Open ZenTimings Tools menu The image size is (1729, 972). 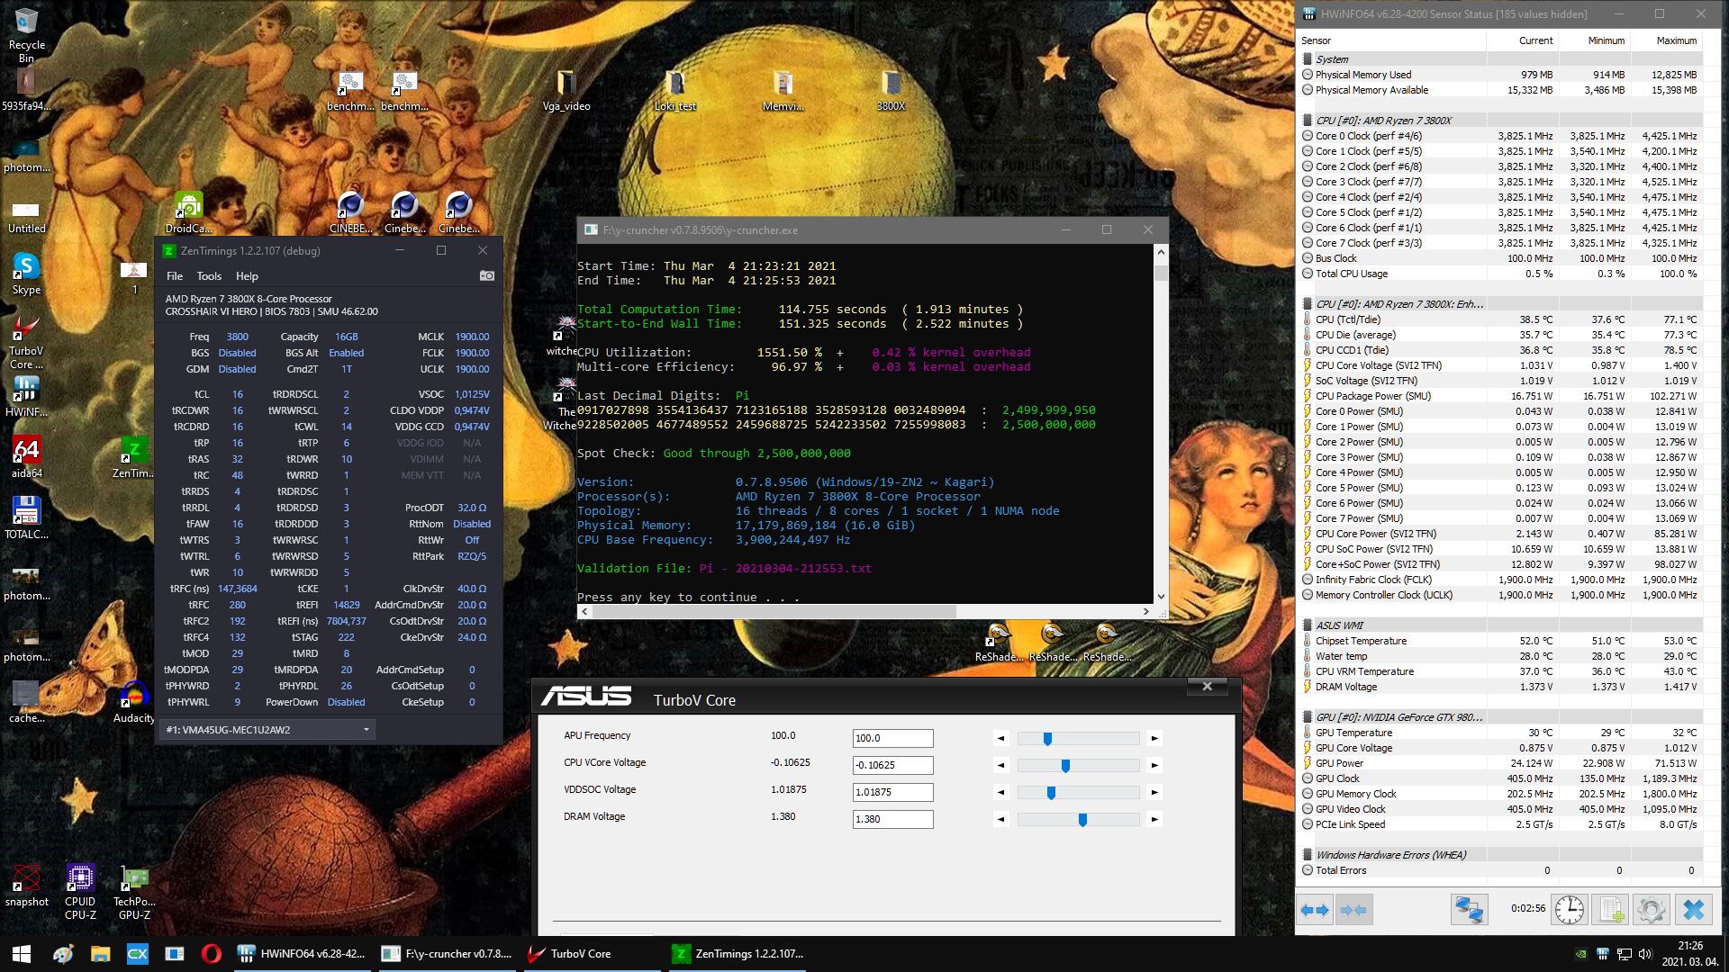(209, 276)
